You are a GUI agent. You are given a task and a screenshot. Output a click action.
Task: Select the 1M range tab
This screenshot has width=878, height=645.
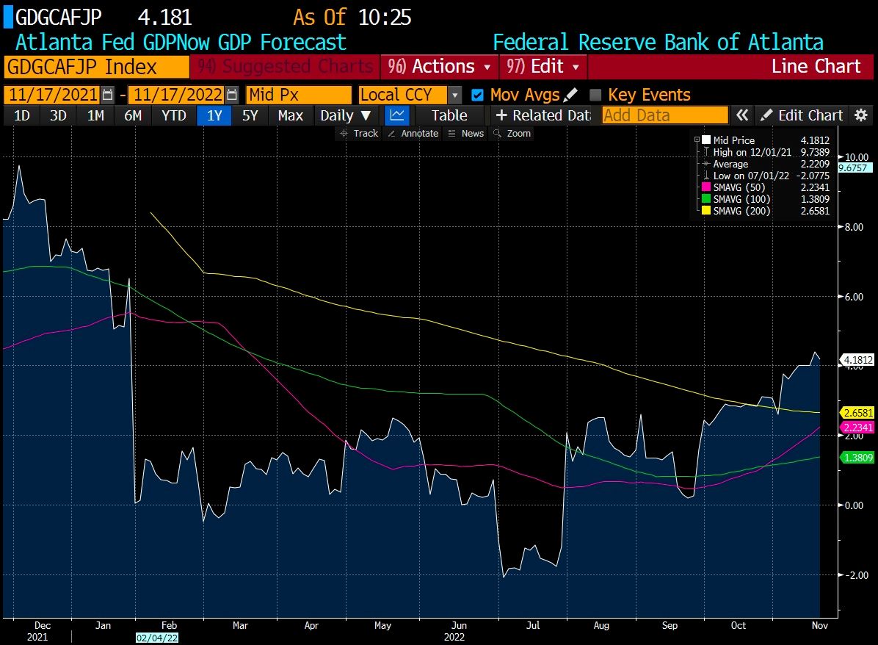click(95, 115)
